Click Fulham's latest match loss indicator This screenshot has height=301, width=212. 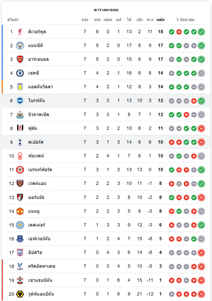pyautogui.click(x=201, y=129)
